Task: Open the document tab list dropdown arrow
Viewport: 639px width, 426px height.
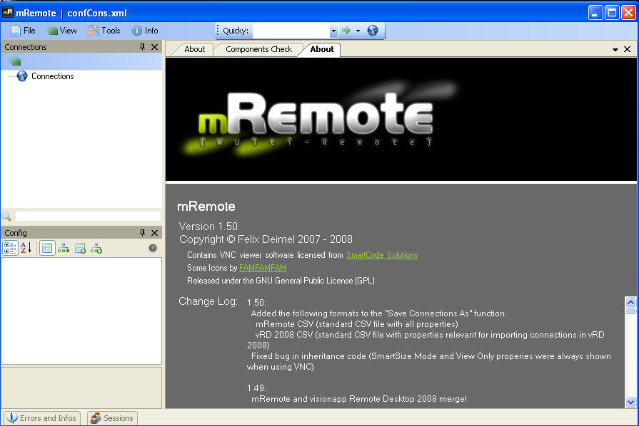Action: pyautogui.click(x=615, y=50)
